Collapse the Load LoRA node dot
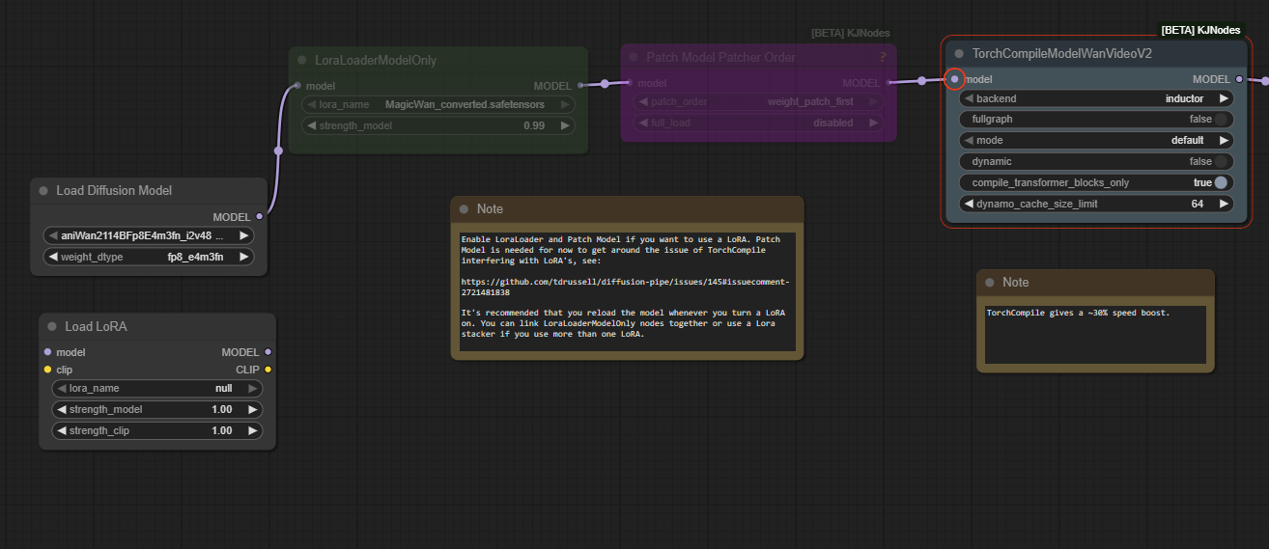The image size is (1269, 549). 52,326
